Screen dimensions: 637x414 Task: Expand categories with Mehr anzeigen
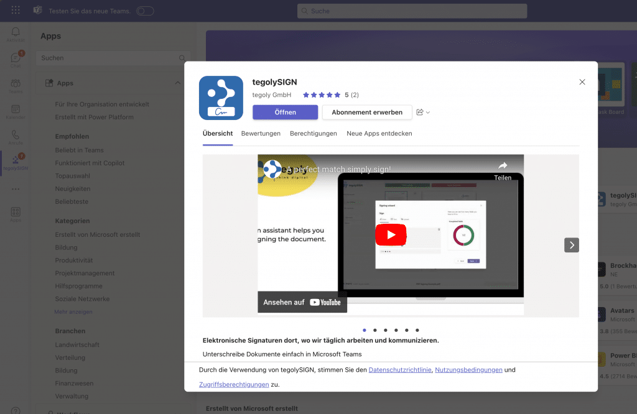73,311
